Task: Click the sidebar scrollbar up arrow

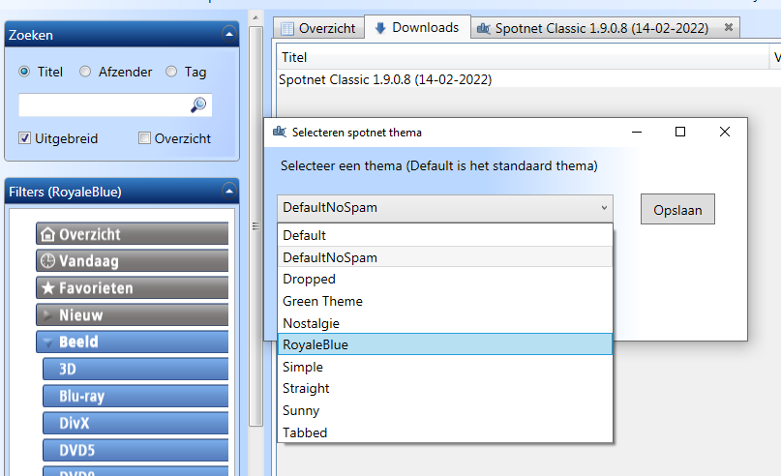Action: 255,17
